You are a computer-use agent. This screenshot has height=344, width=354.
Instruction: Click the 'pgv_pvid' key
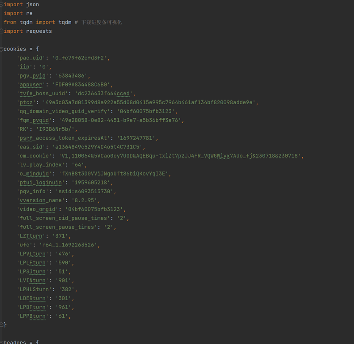click(32, 76)
